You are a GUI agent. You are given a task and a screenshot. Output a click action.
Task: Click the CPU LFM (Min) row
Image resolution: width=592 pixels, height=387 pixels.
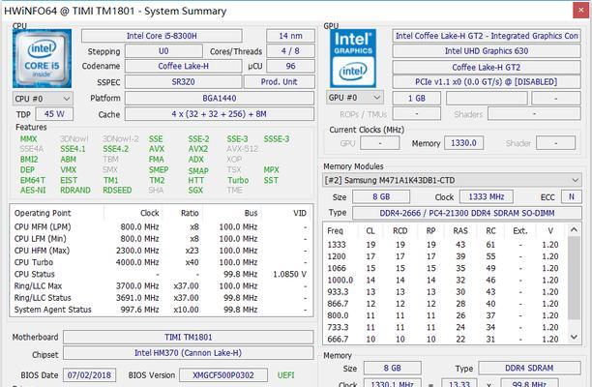pyautogui.click(x=162, y=239)
